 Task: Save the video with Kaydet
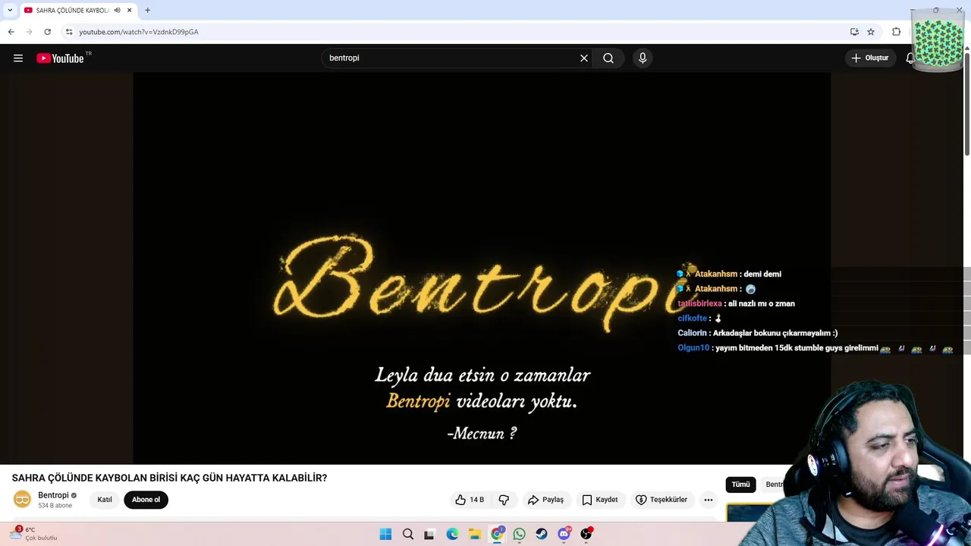coord(599,500)
